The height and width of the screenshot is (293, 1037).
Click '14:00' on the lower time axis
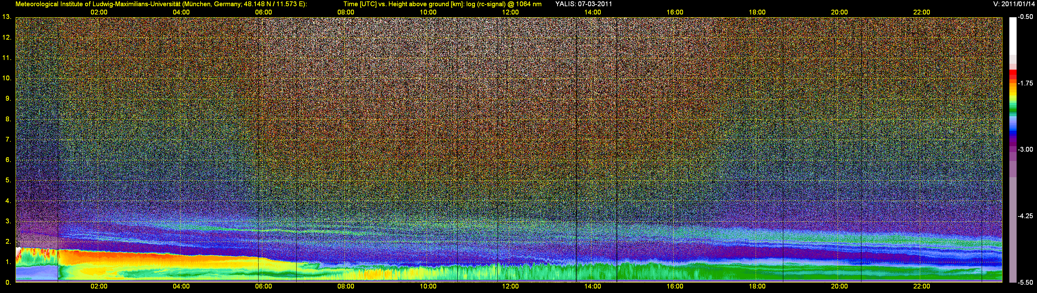click(592, 286)
